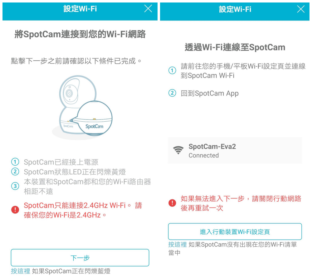Tap 按這裡 link about blinking blue light
The width and height of the screenshot is (312, 280).
[x=21, y=271]
